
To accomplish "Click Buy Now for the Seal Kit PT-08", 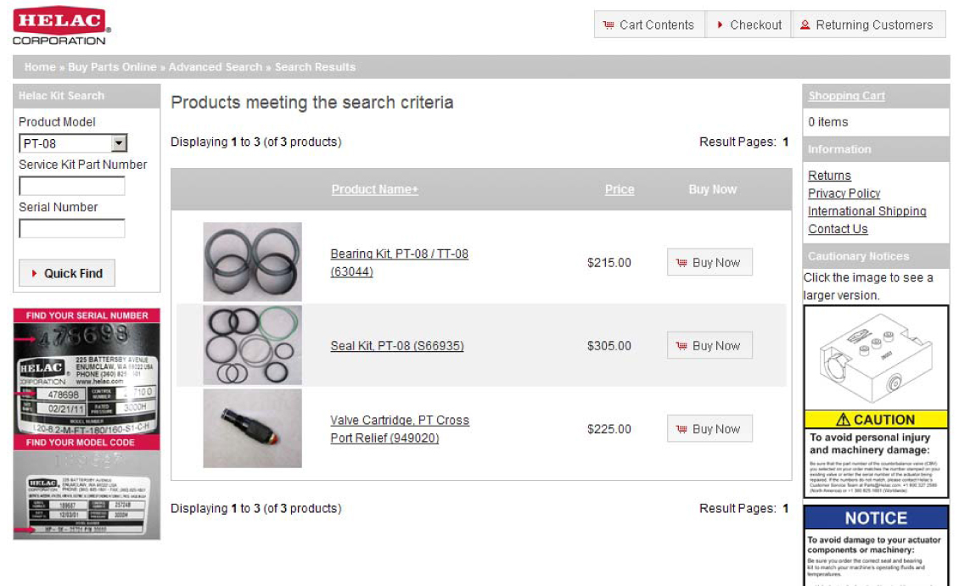I will pos(709,345).
